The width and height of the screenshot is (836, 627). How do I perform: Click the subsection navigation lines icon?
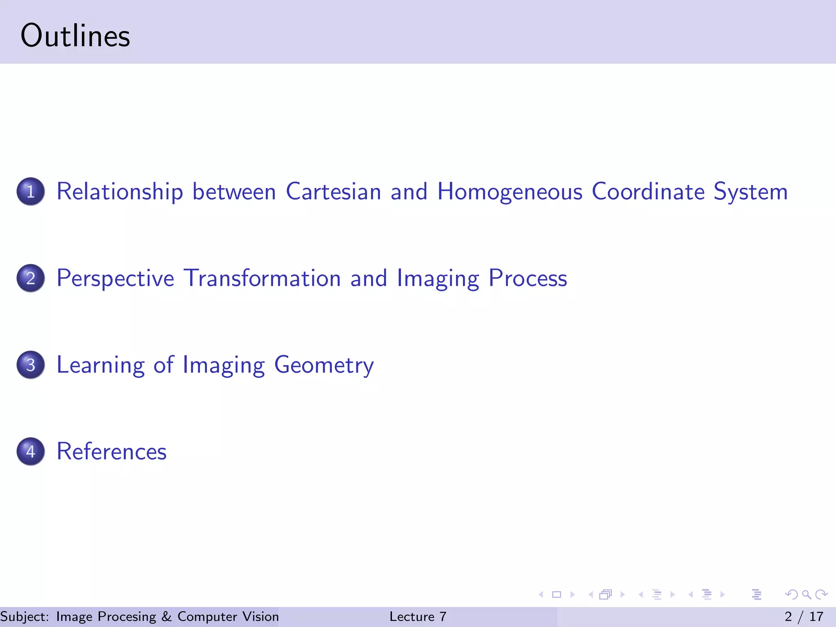656,595
